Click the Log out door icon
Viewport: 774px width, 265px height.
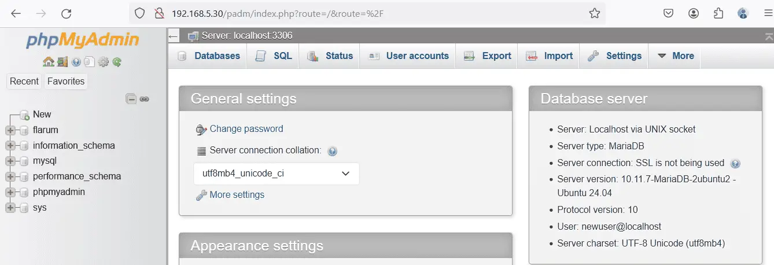(x=62, y=62)
